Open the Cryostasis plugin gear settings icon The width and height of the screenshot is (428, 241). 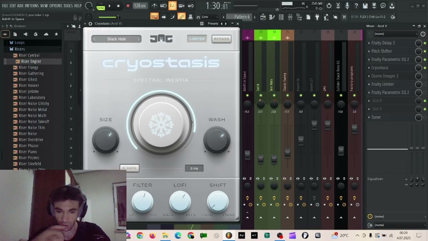click(90, 24)
